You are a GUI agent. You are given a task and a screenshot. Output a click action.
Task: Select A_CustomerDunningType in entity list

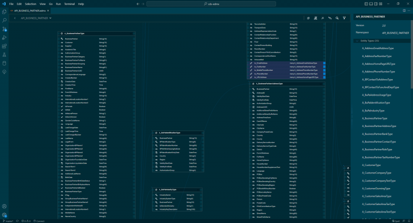[x=376, y=188]
